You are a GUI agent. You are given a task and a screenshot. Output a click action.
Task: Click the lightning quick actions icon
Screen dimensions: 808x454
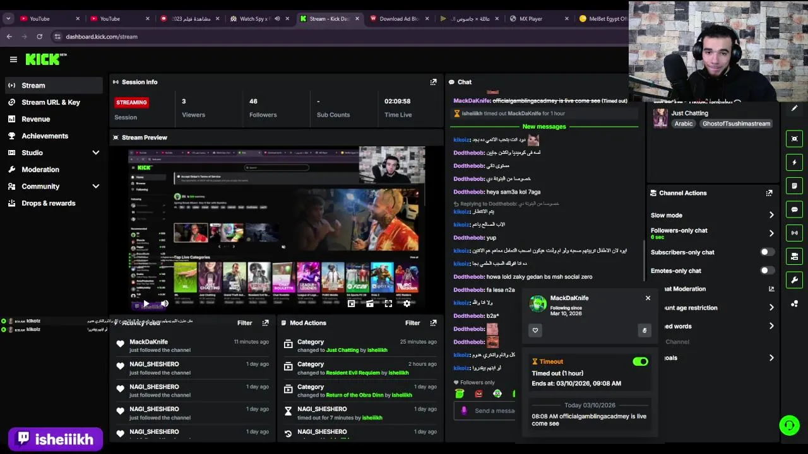(794, 163)
